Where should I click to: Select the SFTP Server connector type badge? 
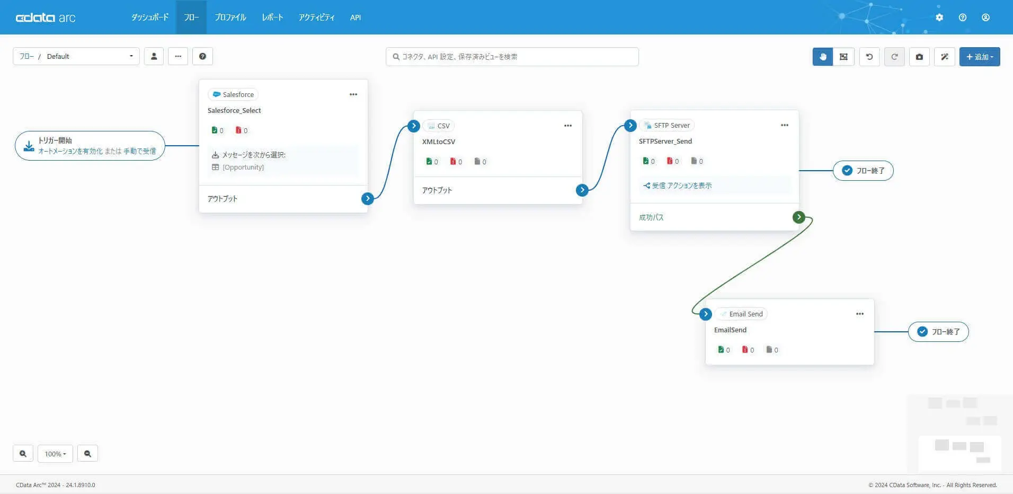(x=667, y=125)
